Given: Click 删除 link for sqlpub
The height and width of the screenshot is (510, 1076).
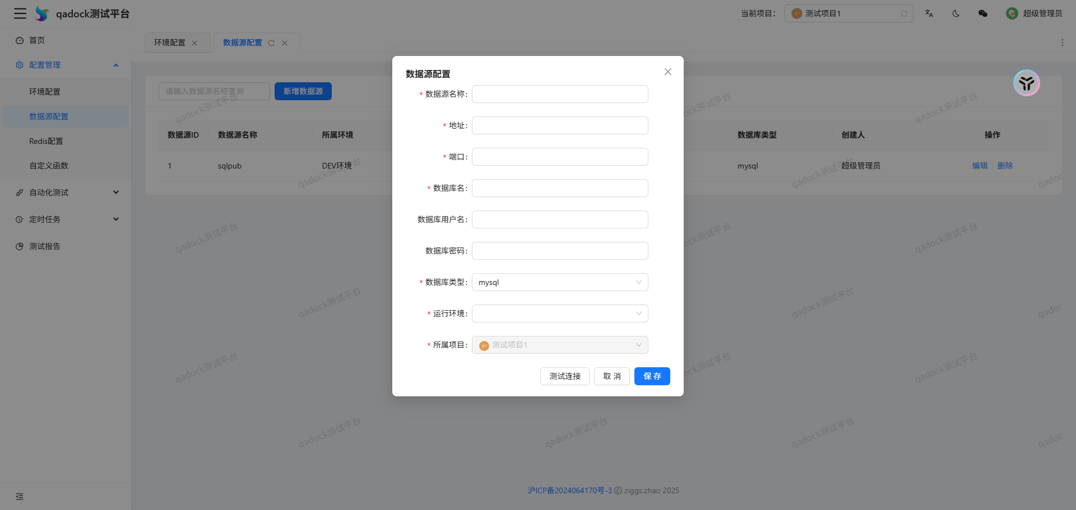Looking at the screenshot, I should [x=1005, y=166].
